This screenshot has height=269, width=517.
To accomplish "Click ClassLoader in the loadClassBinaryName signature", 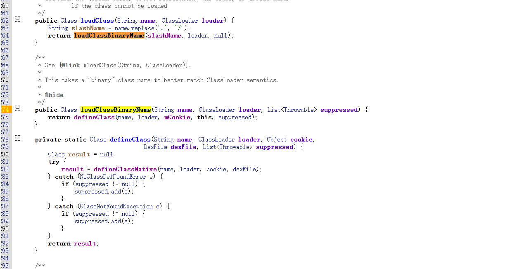I will tap(217, 110).
